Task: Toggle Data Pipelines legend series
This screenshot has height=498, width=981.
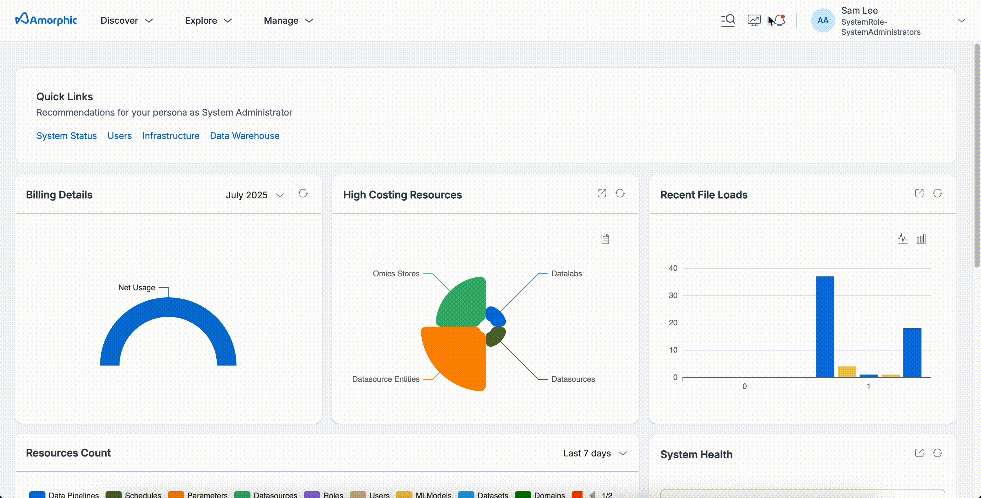Action: pyautogui.click(x=64, y=494)
